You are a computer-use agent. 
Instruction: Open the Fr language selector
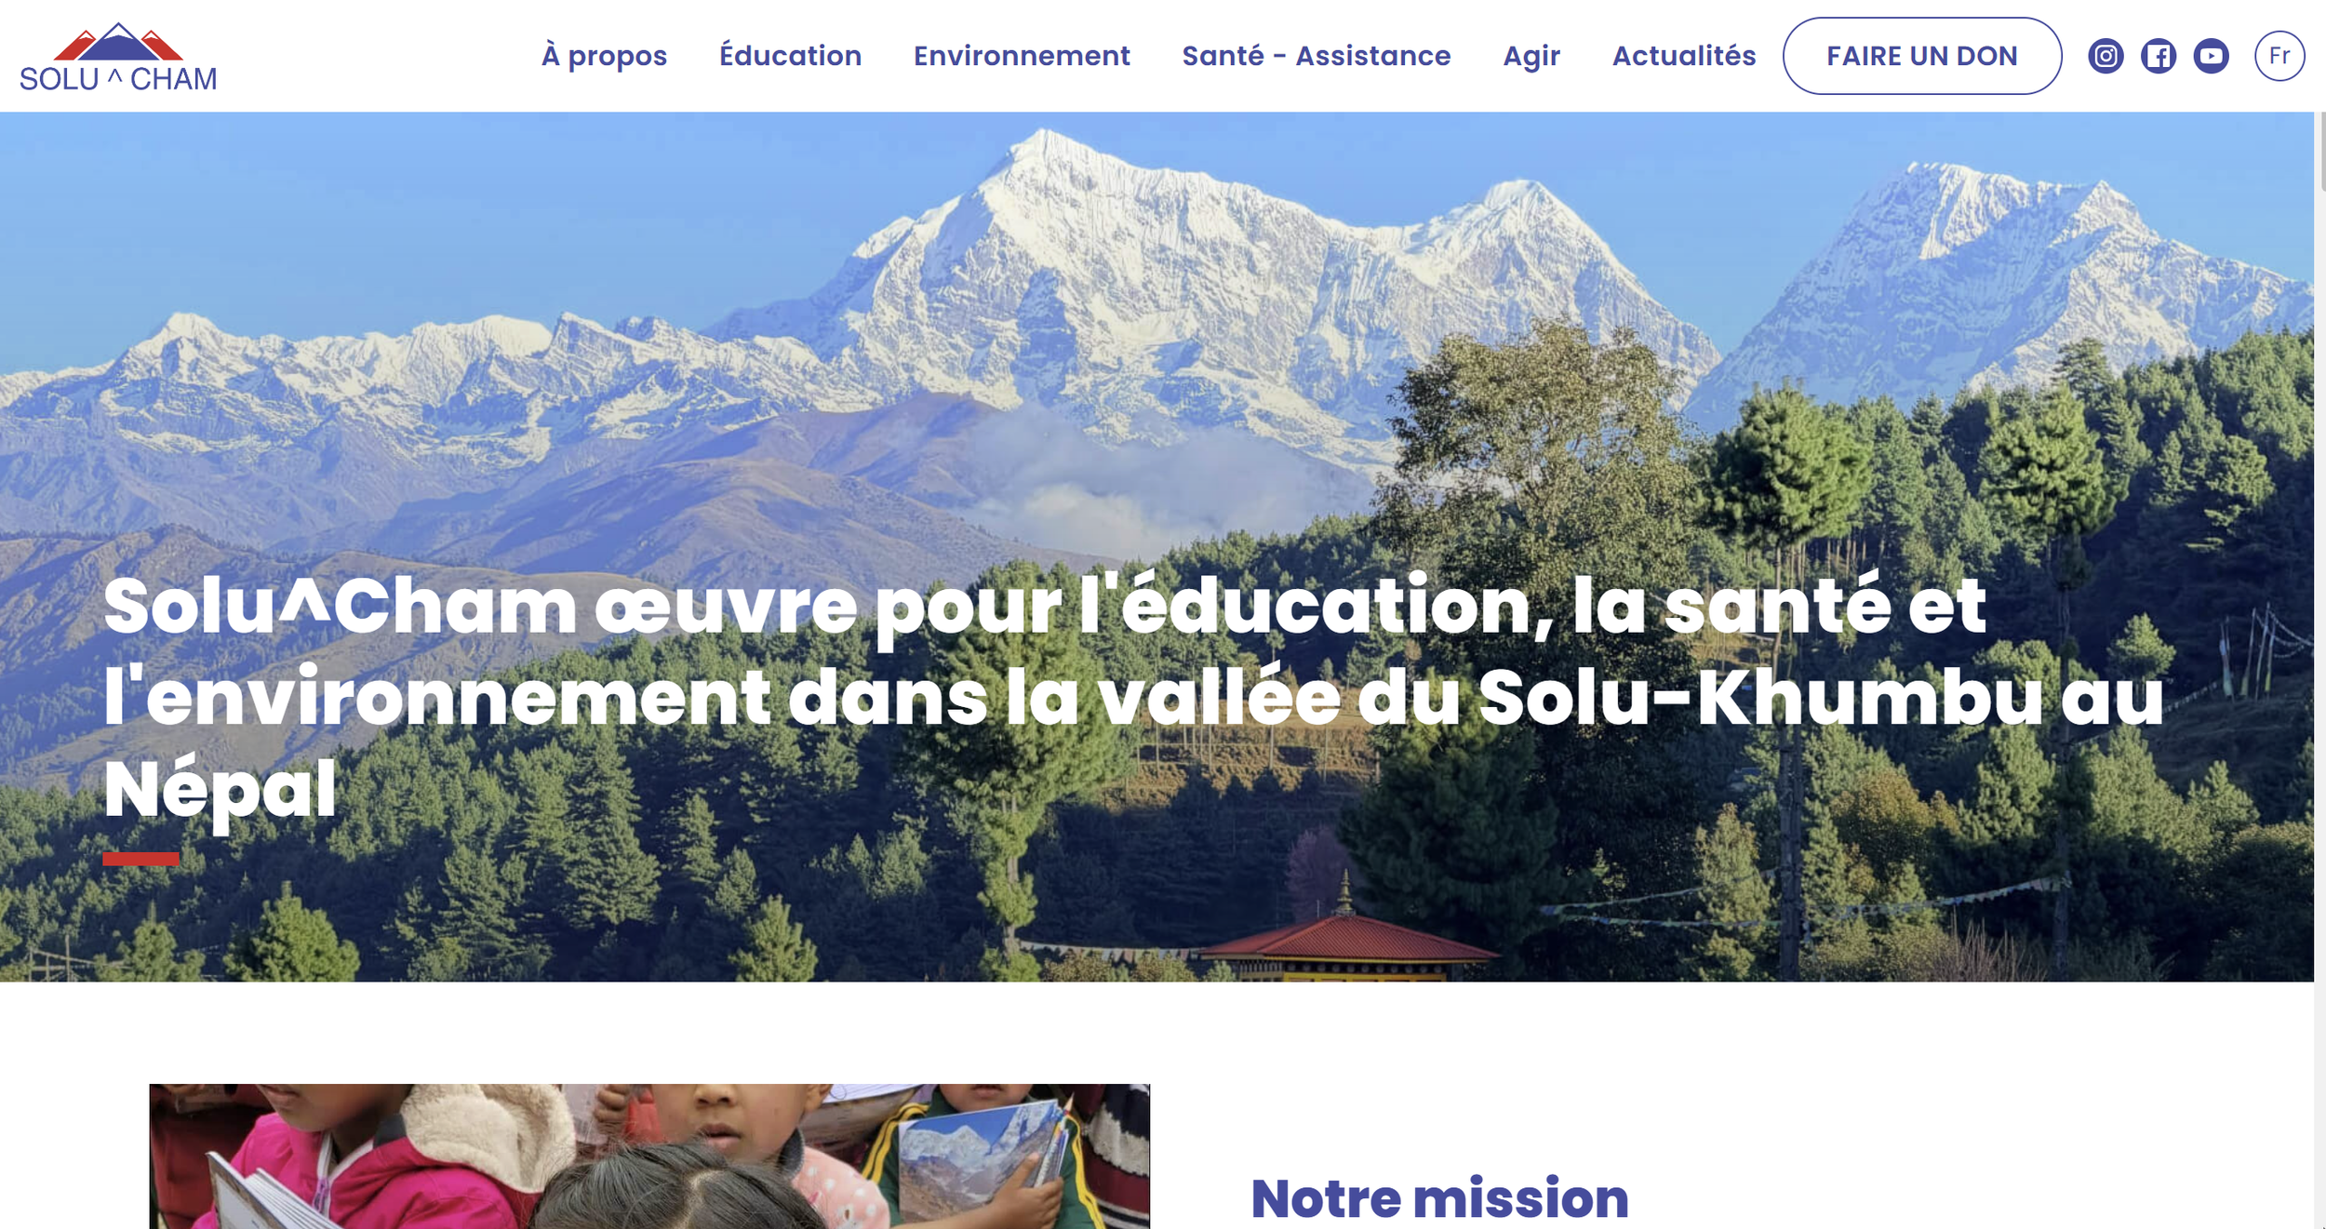coord(2279,56)
